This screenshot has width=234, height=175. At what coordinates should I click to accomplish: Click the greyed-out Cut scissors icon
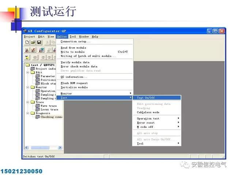[x=47, y=42]
